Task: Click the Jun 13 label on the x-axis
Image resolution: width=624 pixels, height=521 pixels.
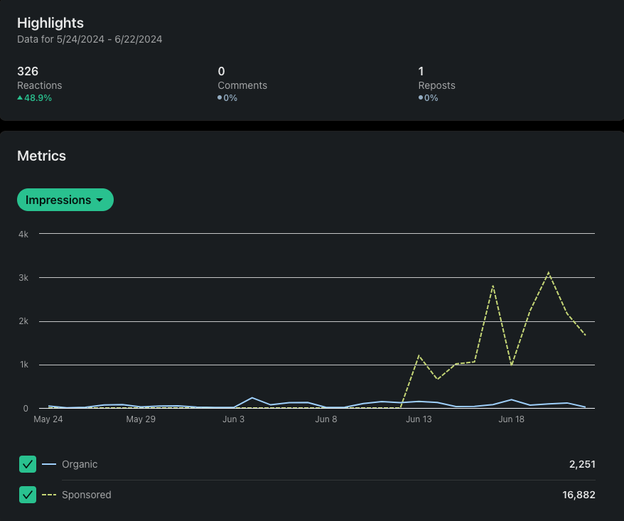Action: click(419, 419)
